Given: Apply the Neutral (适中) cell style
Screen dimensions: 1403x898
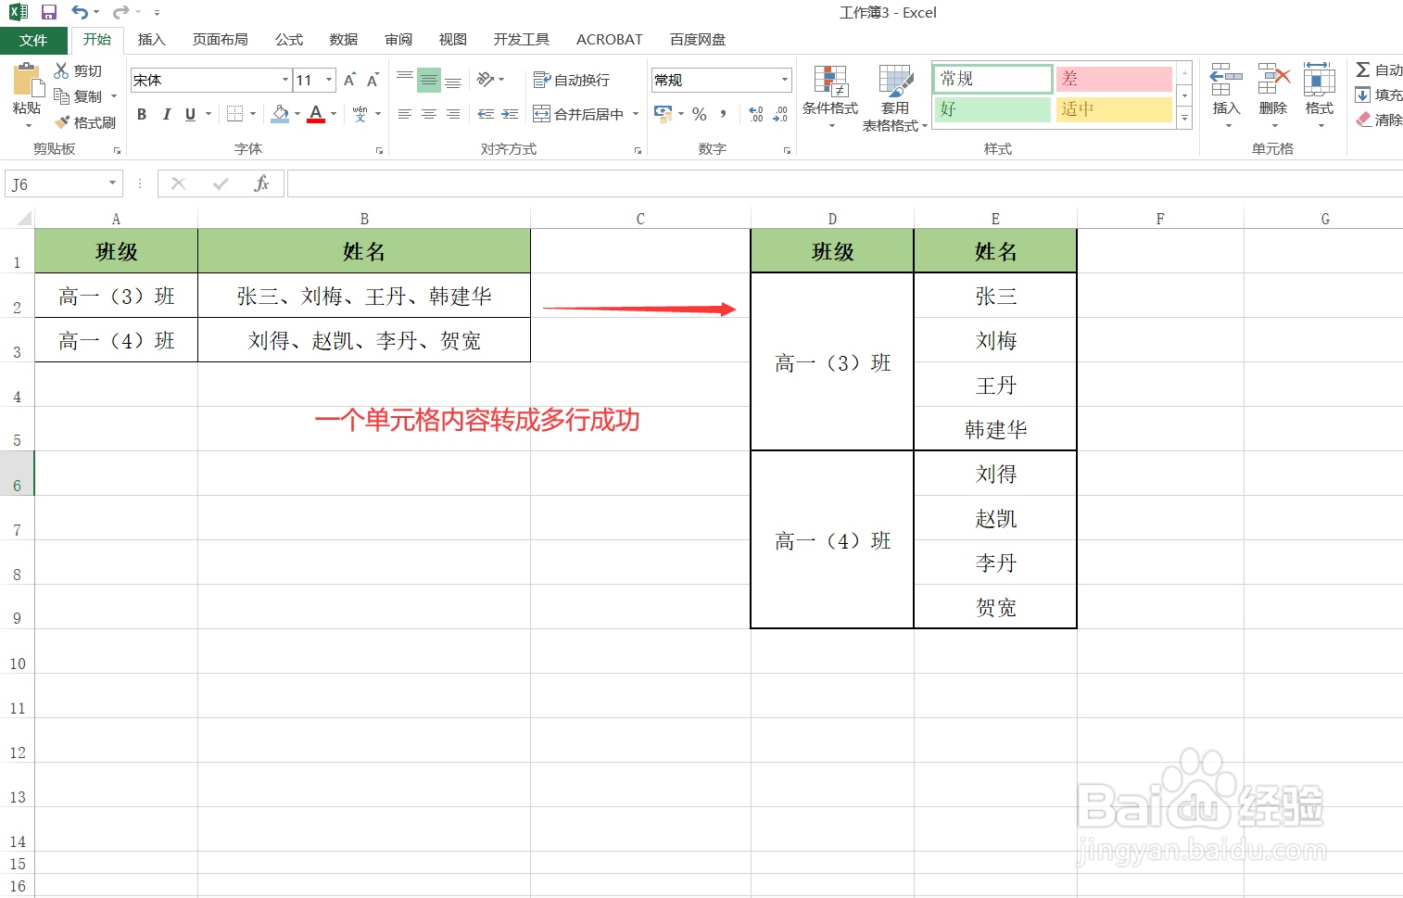Looking at the screenshot, I should click(x=1115, y=109).
